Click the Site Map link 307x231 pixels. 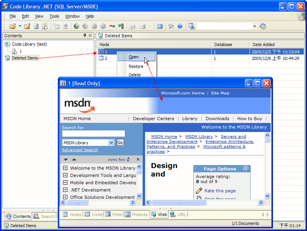coord(220,93)
